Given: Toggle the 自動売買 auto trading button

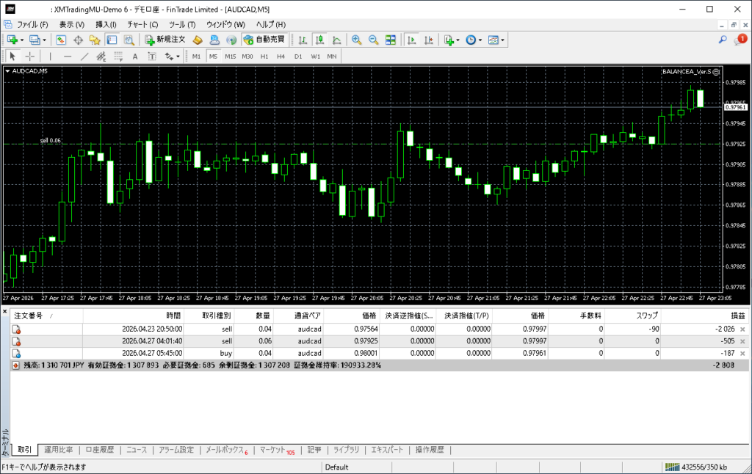Looking at the screenshot, I should coord(264,40).
